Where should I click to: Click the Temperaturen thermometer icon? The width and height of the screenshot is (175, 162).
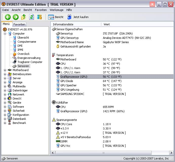point(54,55)
